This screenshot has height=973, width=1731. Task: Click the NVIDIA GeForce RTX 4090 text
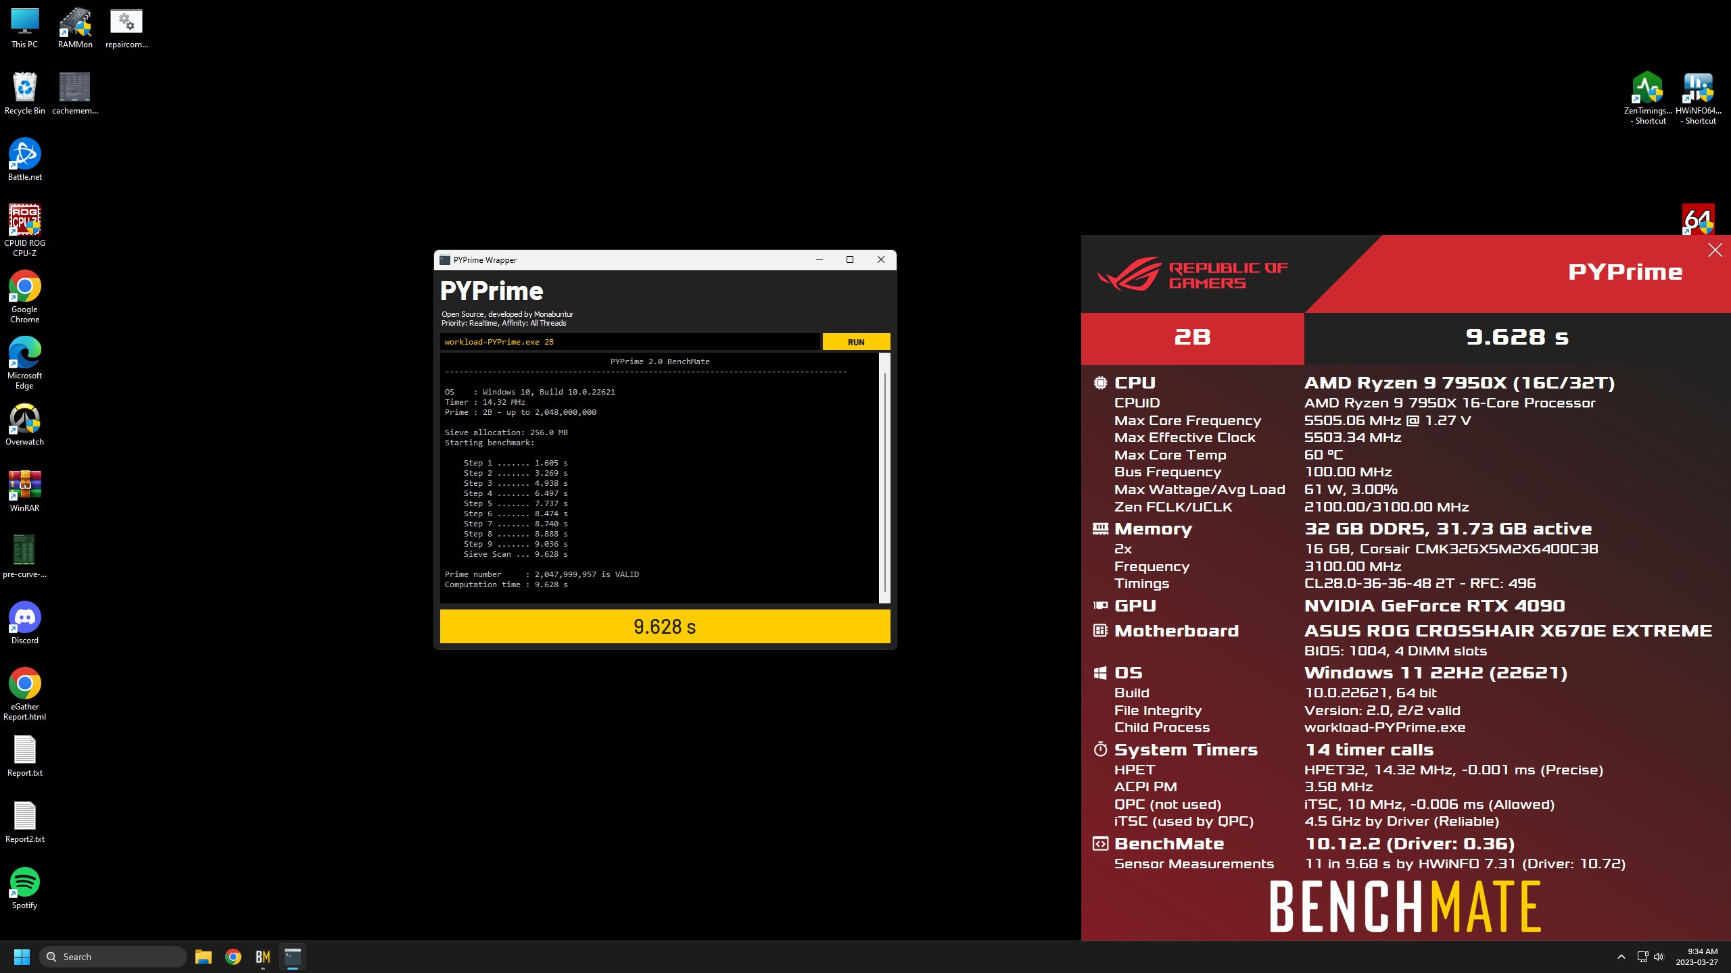[x=1435, y=606]
